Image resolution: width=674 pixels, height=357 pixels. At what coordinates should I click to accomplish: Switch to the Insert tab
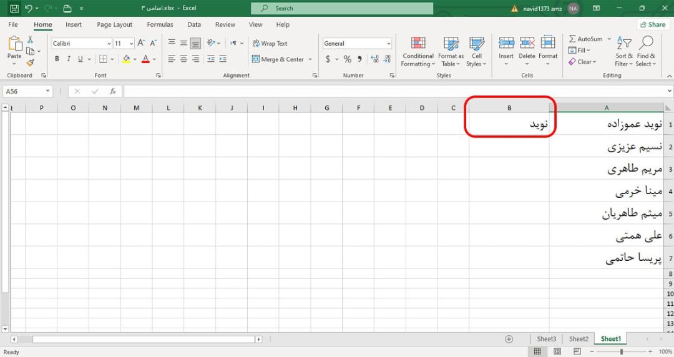74,24
